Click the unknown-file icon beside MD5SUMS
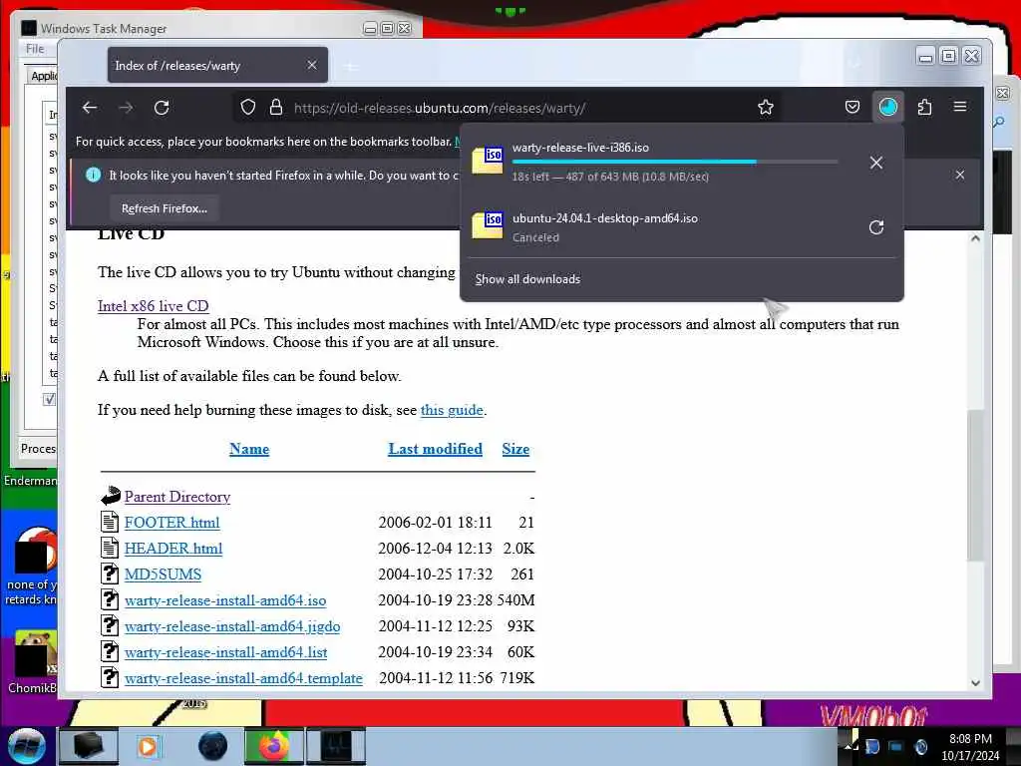1021x766 pixels. click(x=110, y=574)
